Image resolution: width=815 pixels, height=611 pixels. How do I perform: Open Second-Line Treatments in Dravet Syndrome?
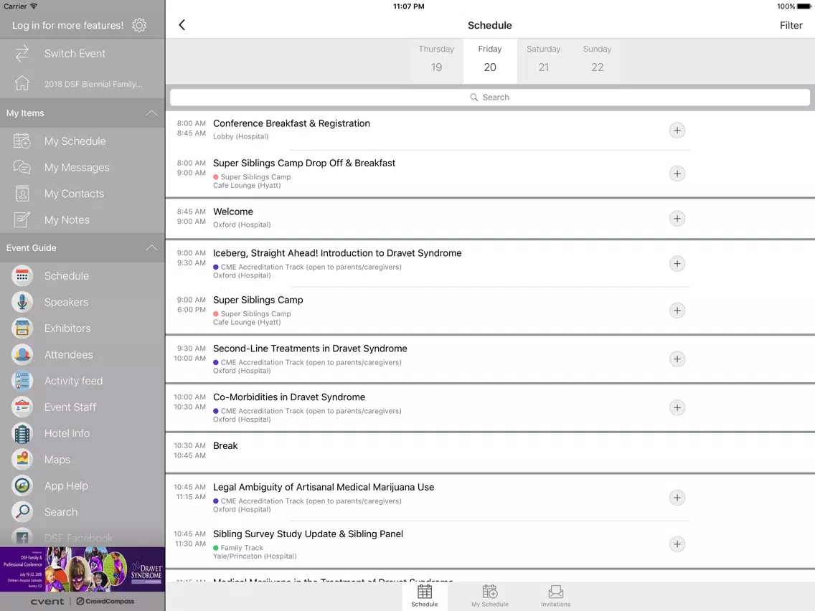(310, 349)
